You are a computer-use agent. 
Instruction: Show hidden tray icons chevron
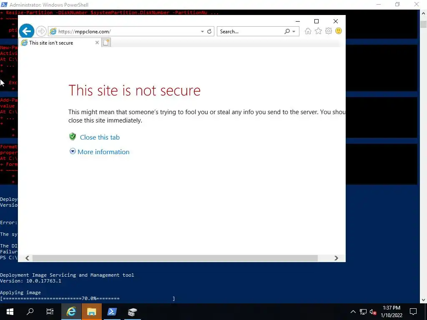(353, 312)
